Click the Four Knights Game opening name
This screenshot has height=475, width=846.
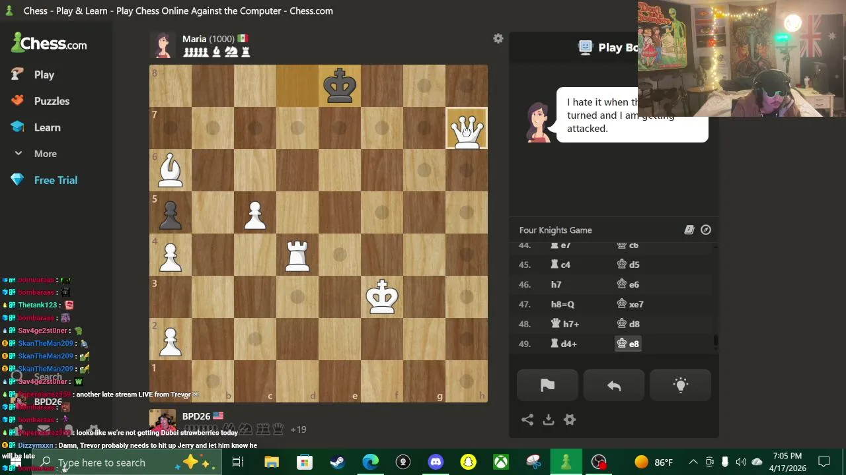pyautogui.click(x=555, y=230)
